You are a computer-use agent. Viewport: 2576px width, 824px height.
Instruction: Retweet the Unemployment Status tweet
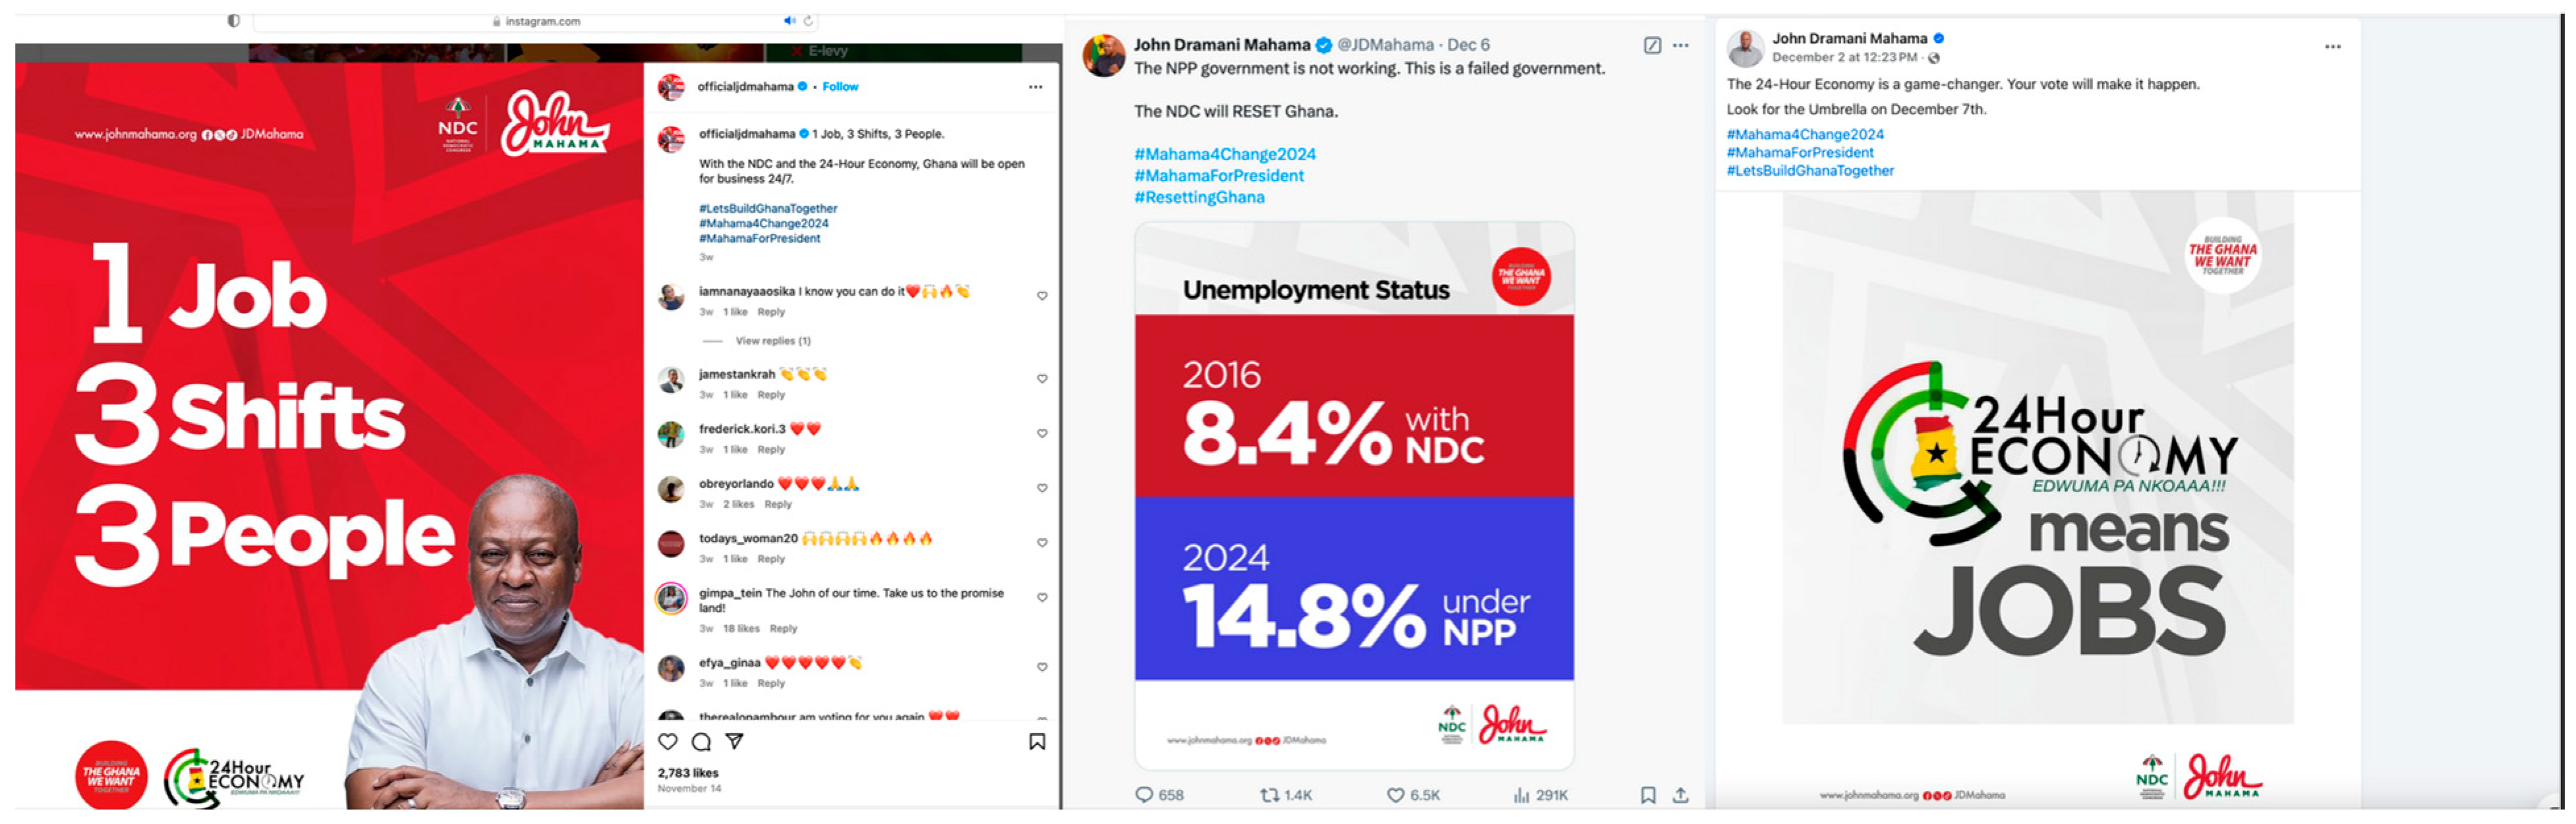point(1270,796)
